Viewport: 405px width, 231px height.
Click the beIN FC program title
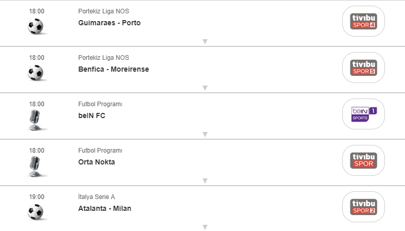[92, 115]
